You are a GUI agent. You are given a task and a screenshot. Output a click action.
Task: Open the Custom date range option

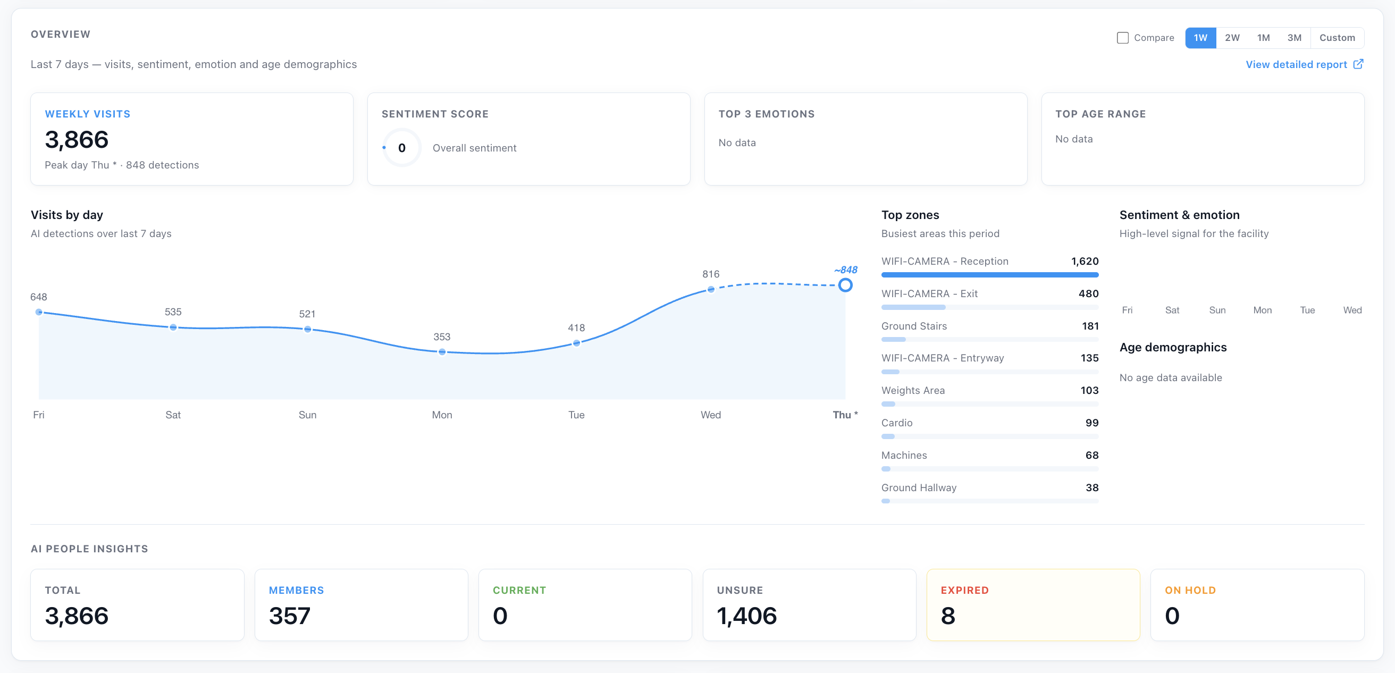click(1337, 38)
